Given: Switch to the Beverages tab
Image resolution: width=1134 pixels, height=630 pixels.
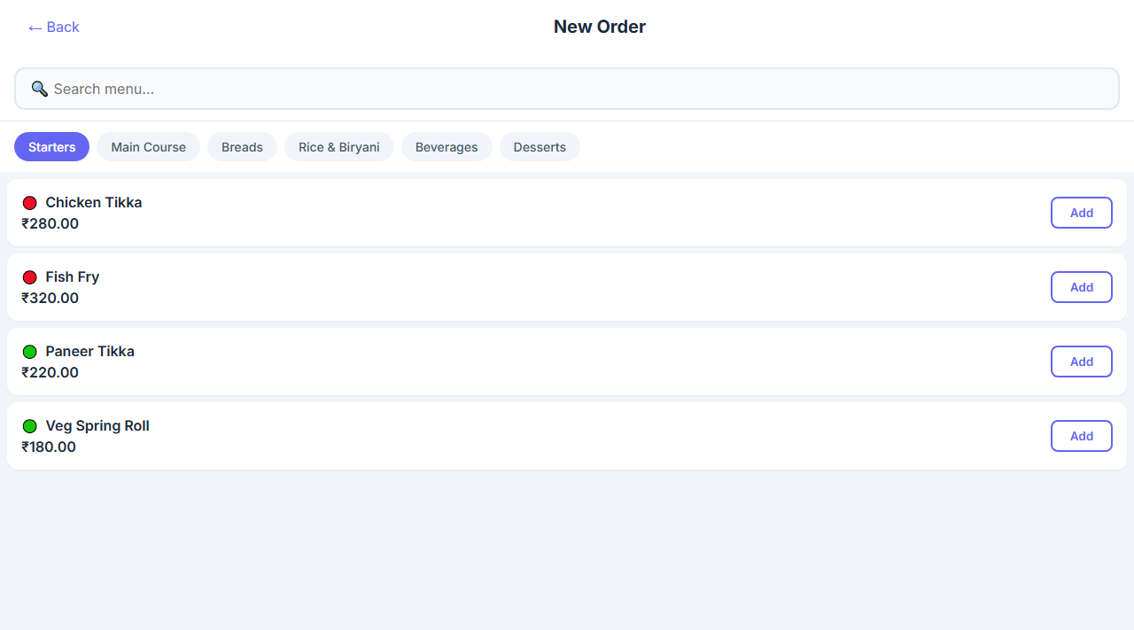Looking at the screenshot, I should (x=447, y=147).
